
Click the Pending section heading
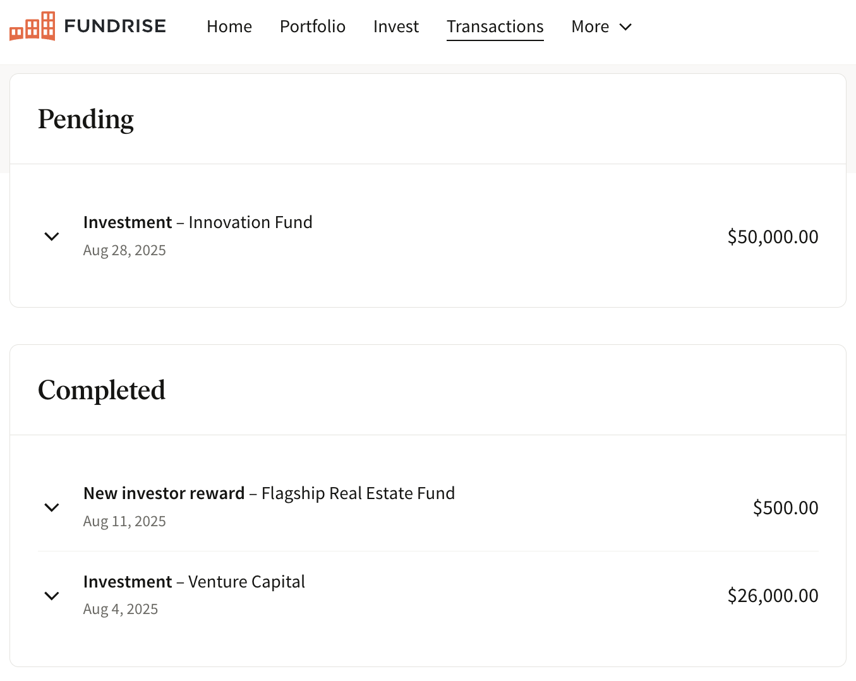86,119
